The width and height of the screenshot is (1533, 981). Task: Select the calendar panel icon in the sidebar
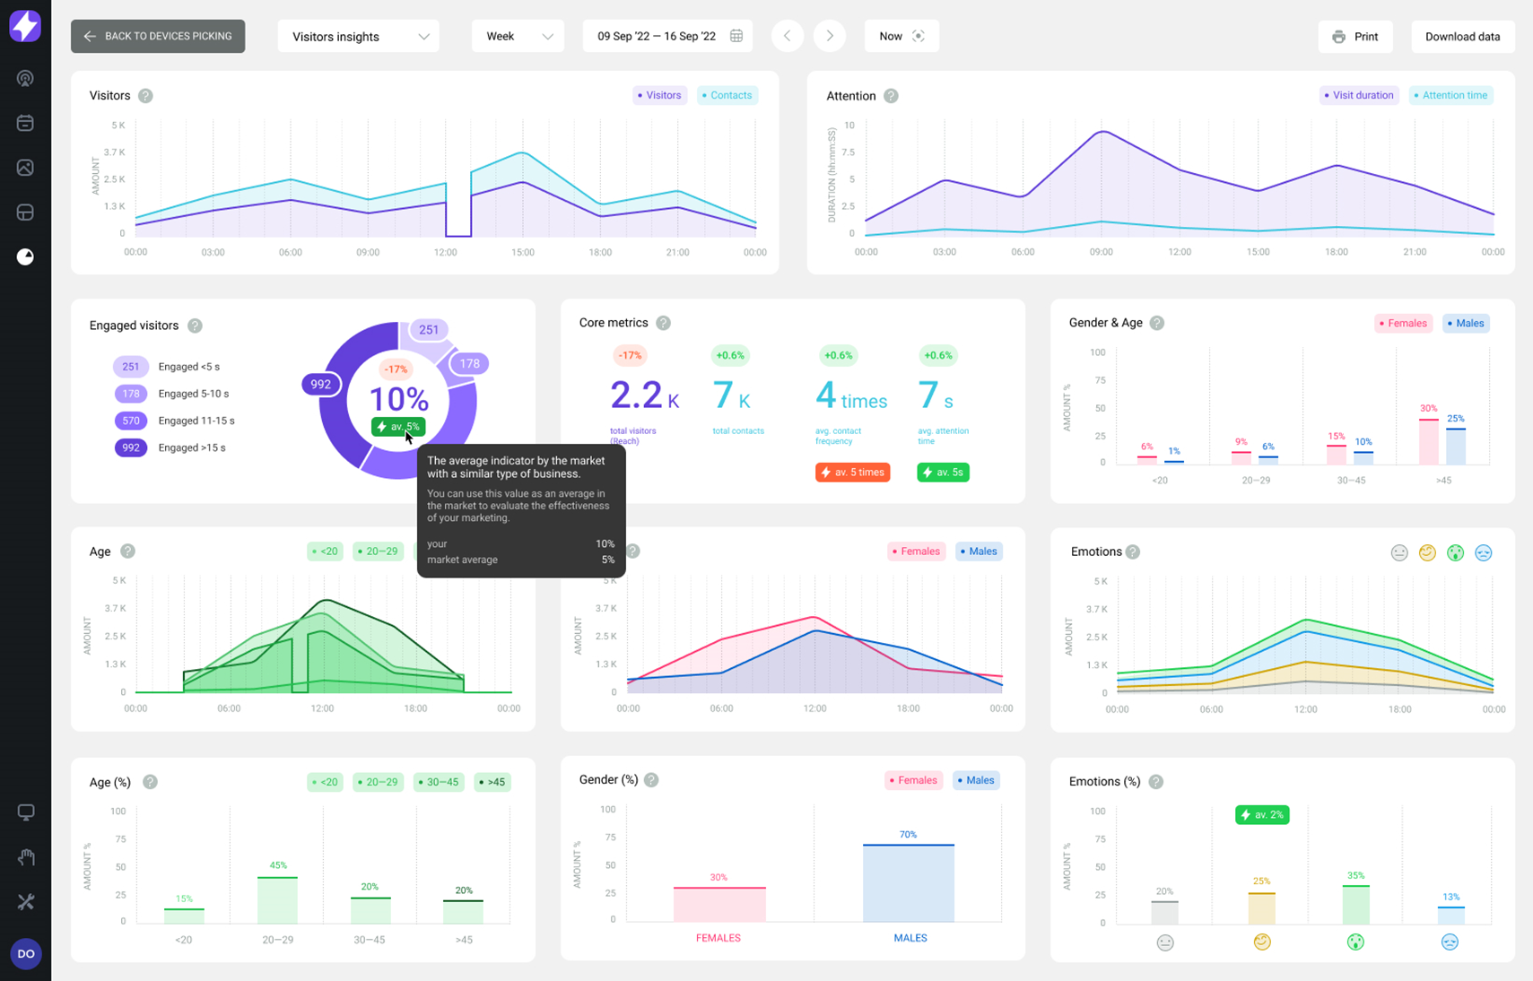click(25, 123)
